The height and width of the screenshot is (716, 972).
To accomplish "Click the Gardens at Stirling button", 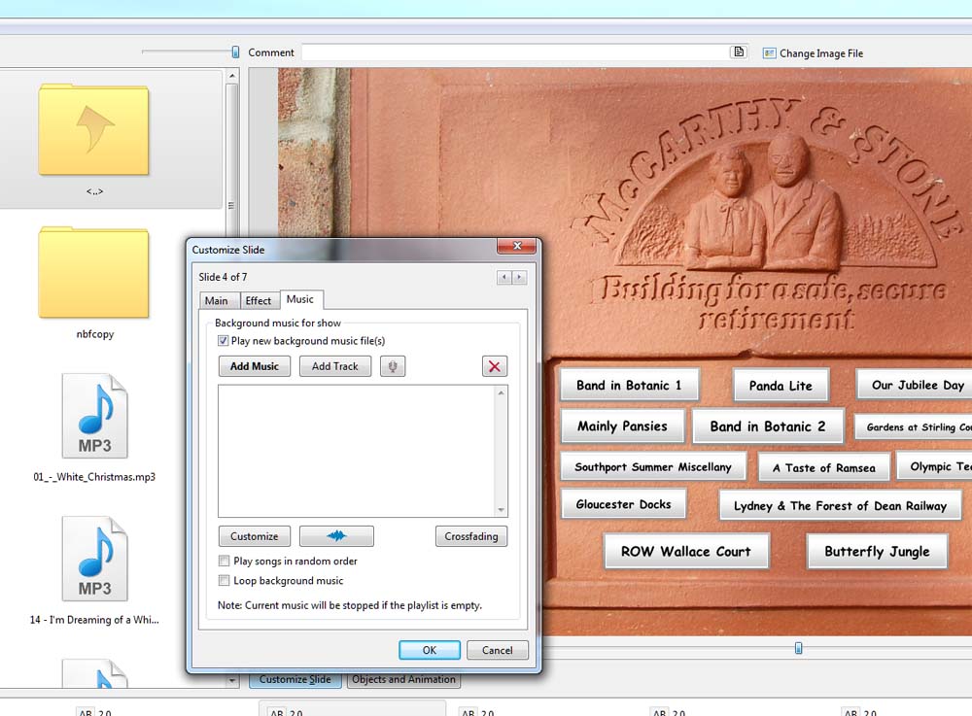I will point(913,426).
